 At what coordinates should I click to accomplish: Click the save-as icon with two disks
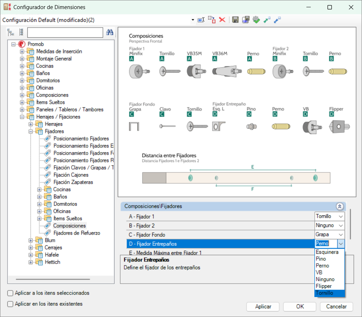(x=246, y=20)
